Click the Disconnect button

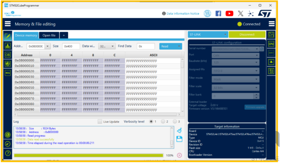point(247,34)
